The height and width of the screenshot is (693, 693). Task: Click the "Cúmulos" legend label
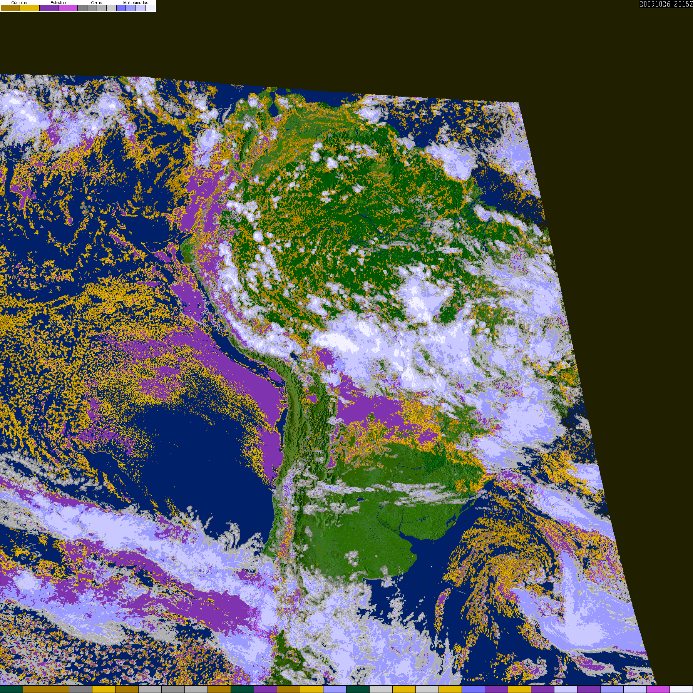click(x=19, y=3)
